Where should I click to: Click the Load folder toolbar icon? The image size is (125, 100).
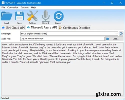click(x=6, y=16)
